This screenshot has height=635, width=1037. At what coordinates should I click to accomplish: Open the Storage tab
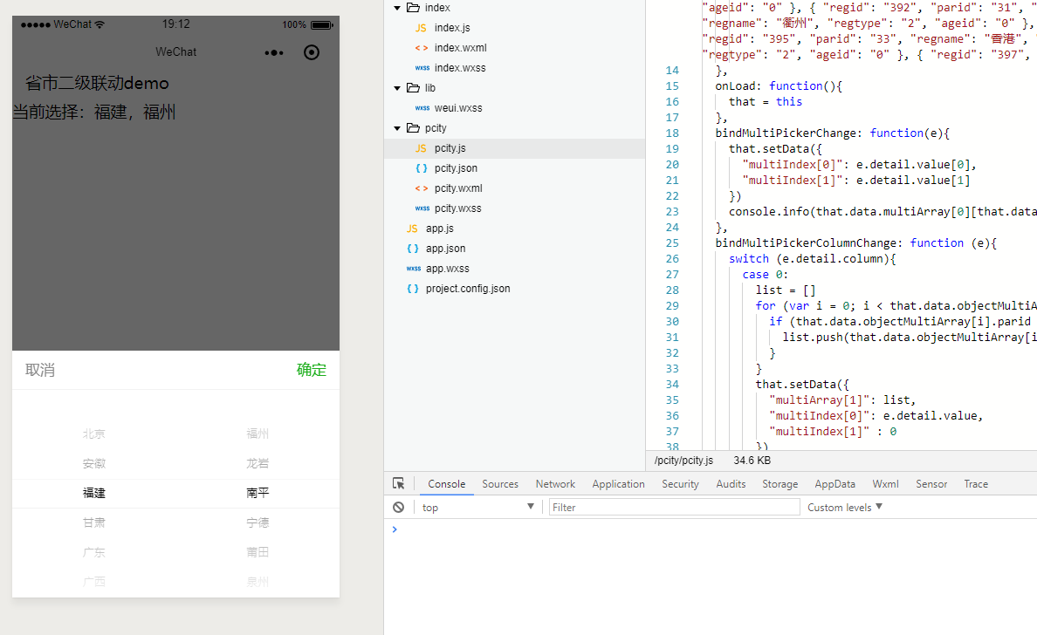click(779, 484)
